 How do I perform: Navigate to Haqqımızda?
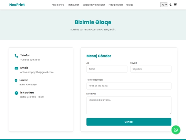[116, 5]
